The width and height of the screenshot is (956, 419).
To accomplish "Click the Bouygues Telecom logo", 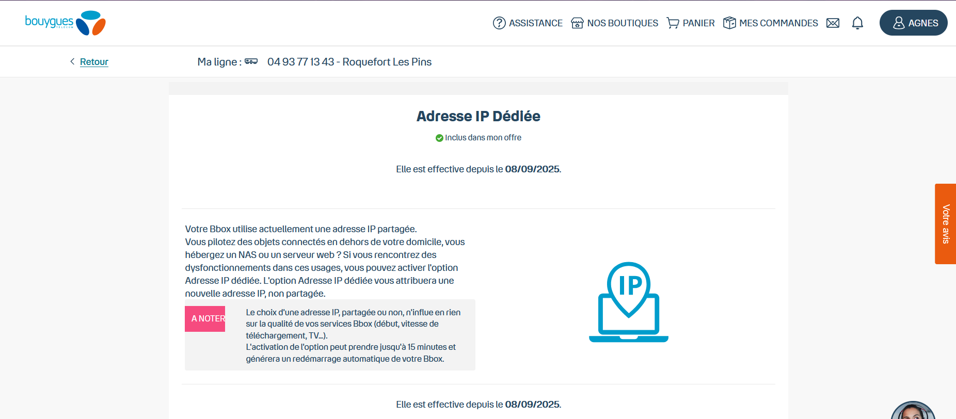I will (65, 23).
